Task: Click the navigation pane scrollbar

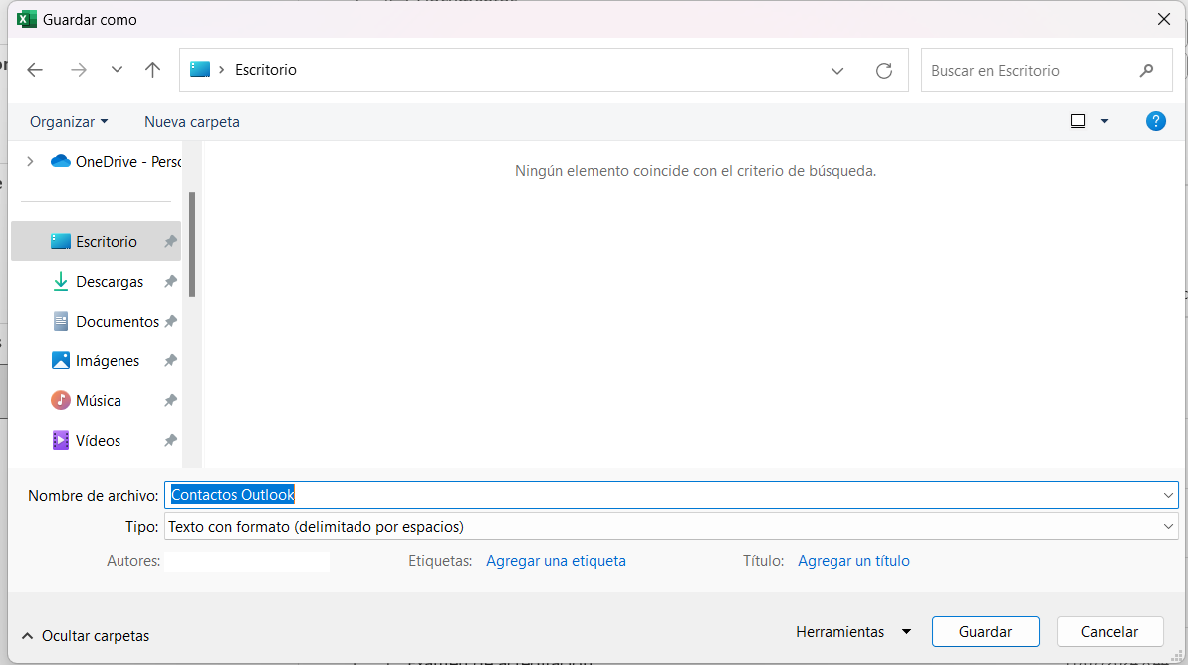Action: point(192,244)
